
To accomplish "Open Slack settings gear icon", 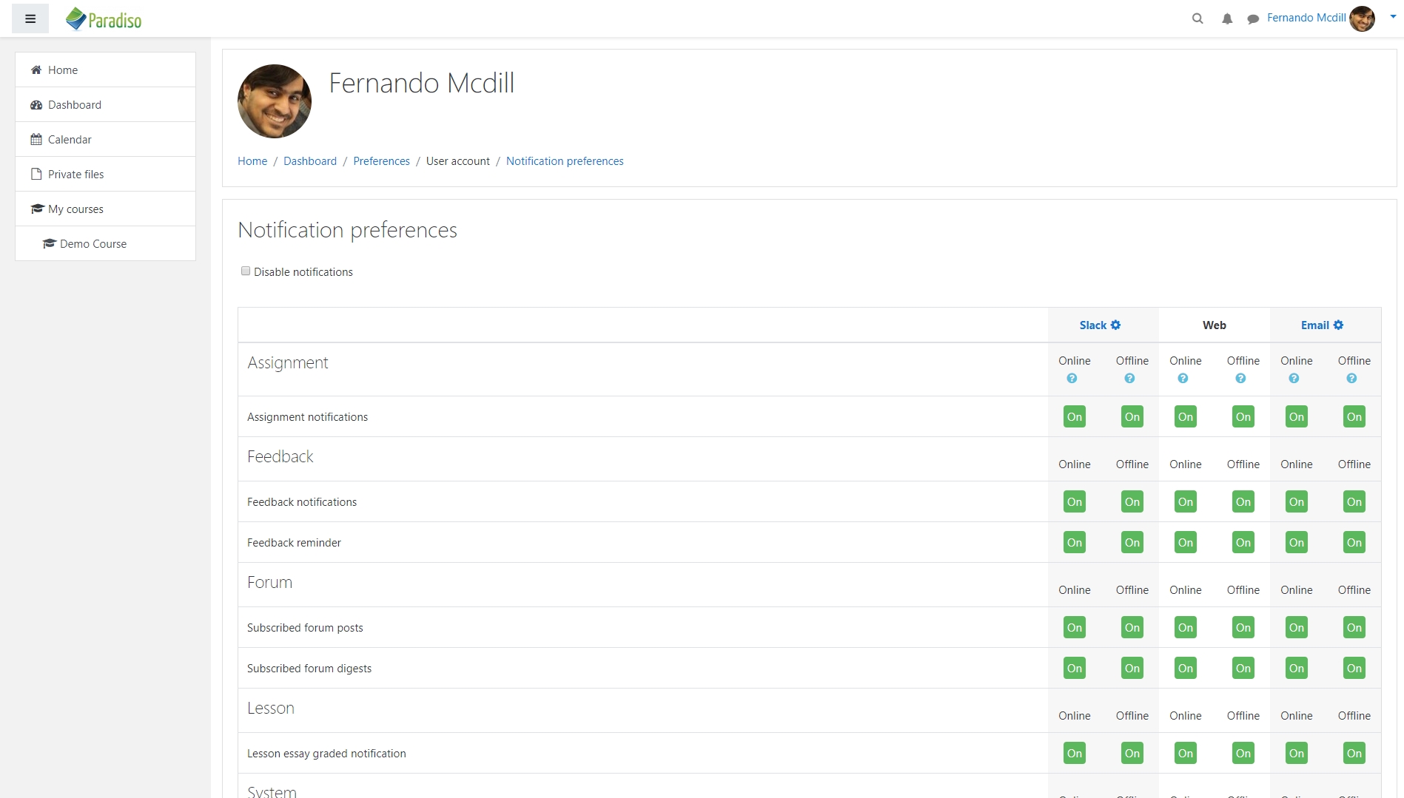I will point(1116,325).
